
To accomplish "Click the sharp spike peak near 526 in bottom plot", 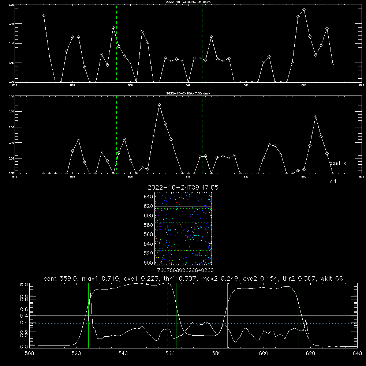I will click(90, 291).
